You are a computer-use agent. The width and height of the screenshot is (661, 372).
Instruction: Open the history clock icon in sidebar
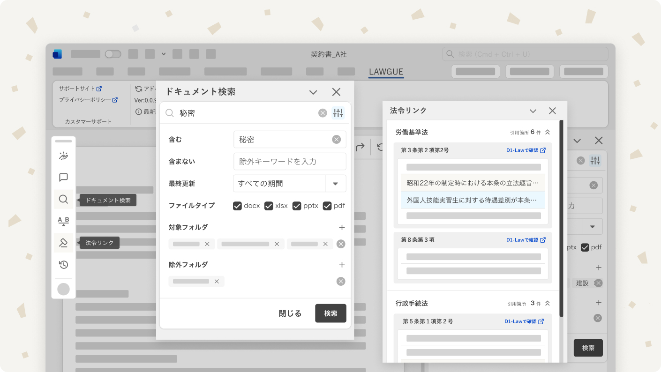tap(63, 265)
